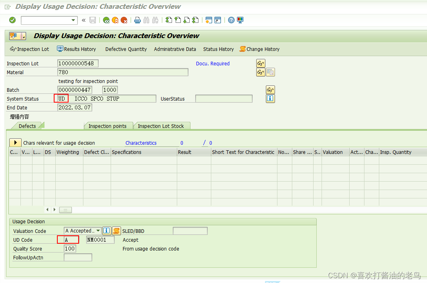Switch to the Inspection points tab
Viewport: 427px width, 283px height.
pos(107,126)
